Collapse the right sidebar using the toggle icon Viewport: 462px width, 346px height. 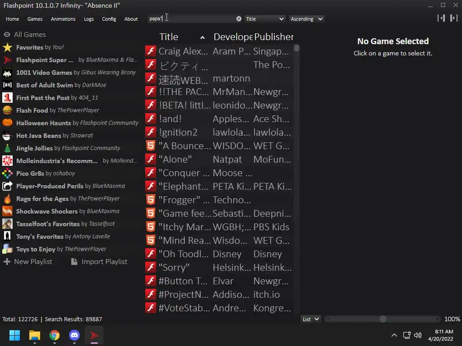coord(454,18)
